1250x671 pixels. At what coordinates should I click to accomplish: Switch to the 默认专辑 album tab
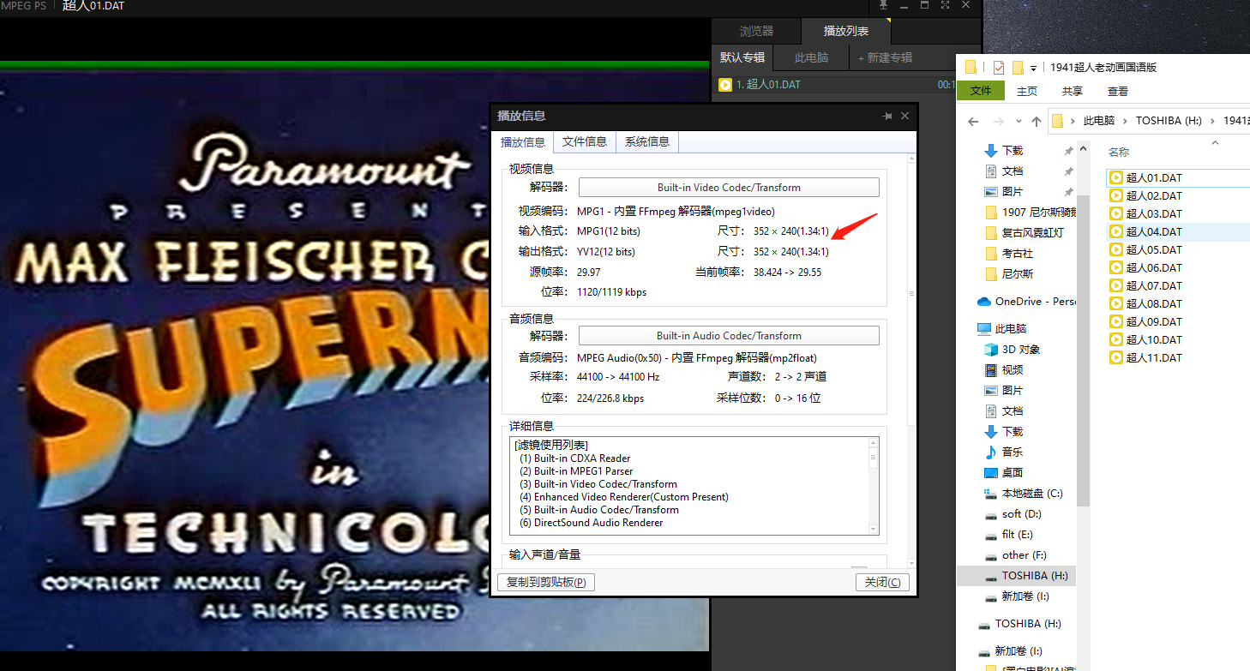tap(742, 57)
